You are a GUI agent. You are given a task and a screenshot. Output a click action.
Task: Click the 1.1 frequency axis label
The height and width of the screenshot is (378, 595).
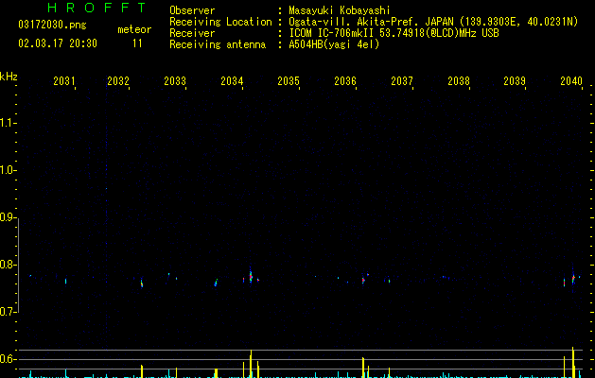pyautogui.click(x=8, y=123)
